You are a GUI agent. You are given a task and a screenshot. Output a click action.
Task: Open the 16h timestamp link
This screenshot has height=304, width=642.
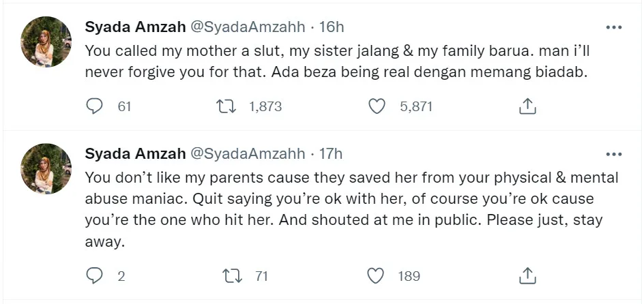[x=332, y=27]
